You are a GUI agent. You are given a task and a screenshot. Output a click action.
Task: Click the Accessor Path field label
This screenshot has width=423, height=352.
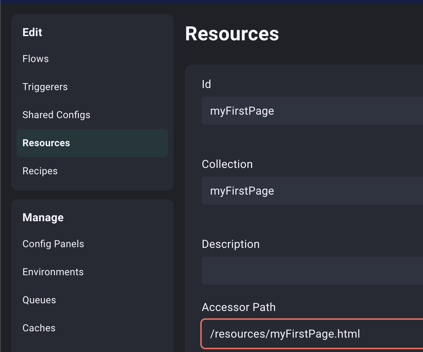click(x=238, y=307)
